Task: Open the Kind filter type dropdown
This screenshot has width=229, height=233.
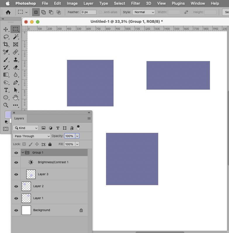Action: 25,128
